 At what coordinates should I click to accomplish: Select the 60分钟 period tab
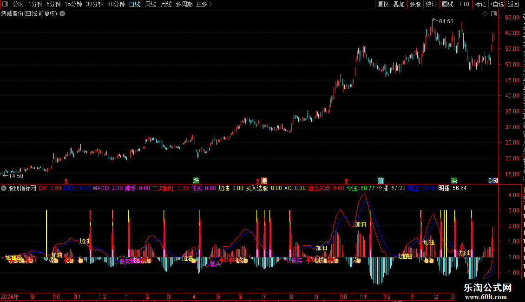pos(116,4)
